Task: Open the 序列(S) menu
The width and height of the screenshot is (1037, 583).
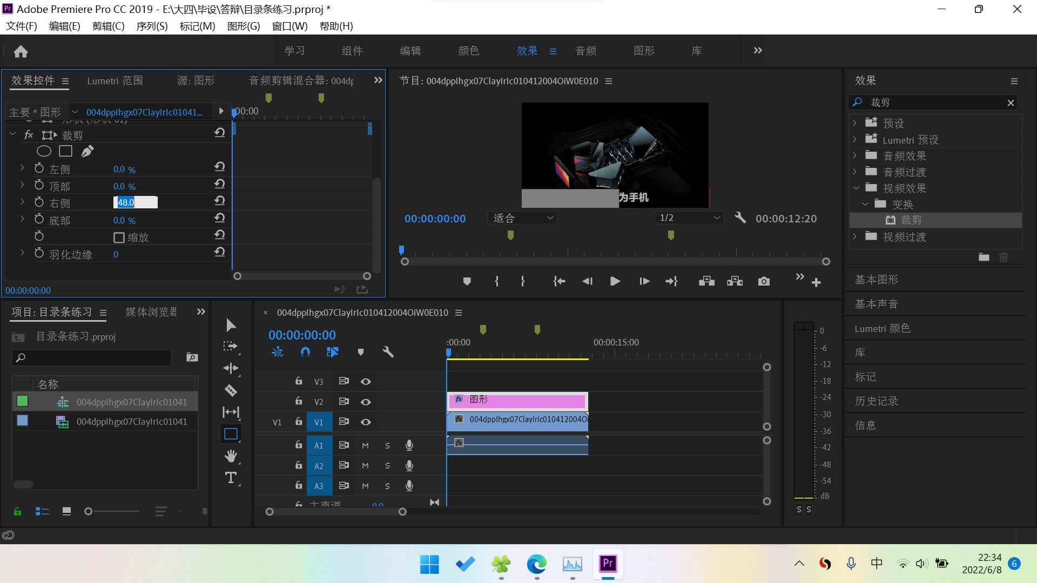Action: point(152,26)
